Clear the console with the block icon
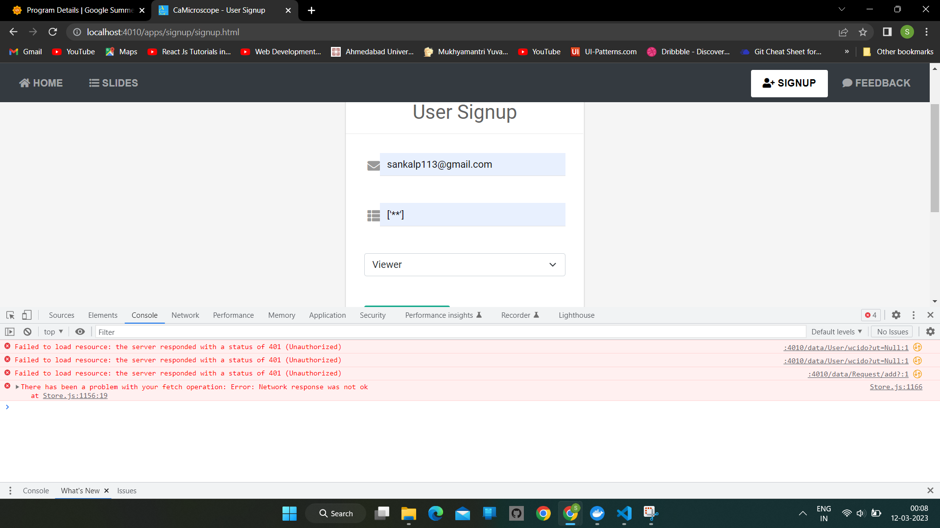The image size is (940, 528). 27,331
